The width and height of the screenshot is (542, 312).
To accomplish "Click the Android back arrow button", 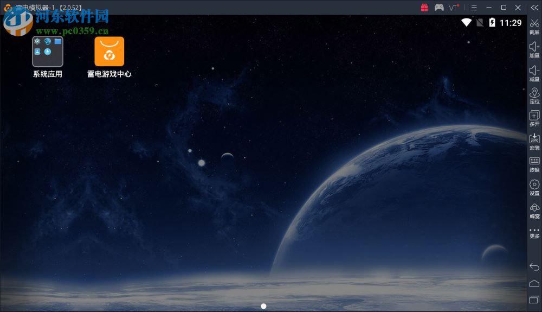I will pos(534,266).
